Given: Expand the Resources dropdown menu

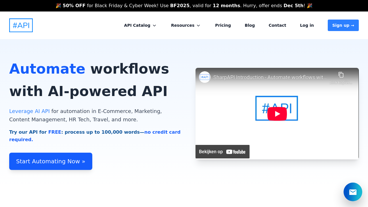Looking at the screenshot, I should click(x=185, y=25).
